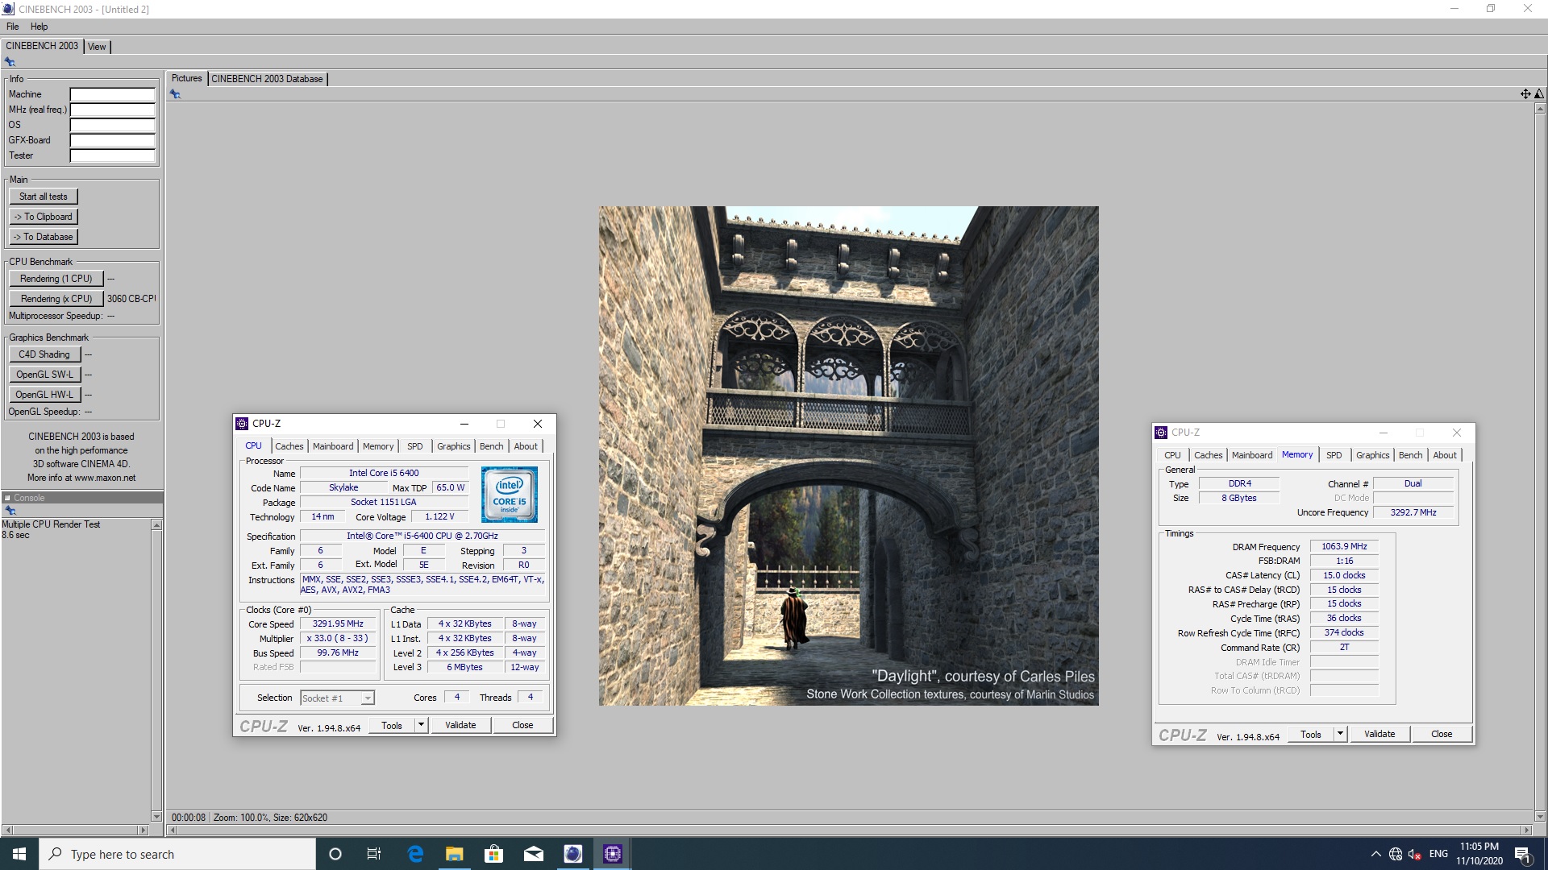Switch to CINEBENCH 2003 Database tab
Image resolution: width=1548 pixels, height=870 pixels.
267,79
